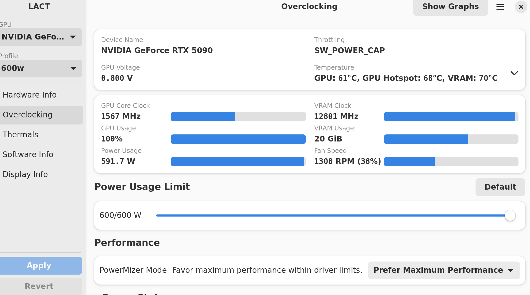Click the Power Usage progress bar

tap(238, 162)
